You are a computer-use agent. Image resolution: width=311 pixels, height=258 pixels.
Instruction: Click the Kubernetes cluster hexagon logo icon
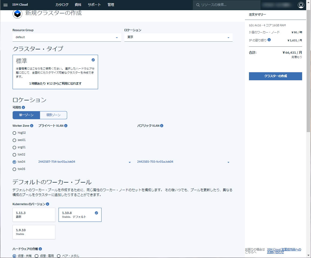(17, 14)
